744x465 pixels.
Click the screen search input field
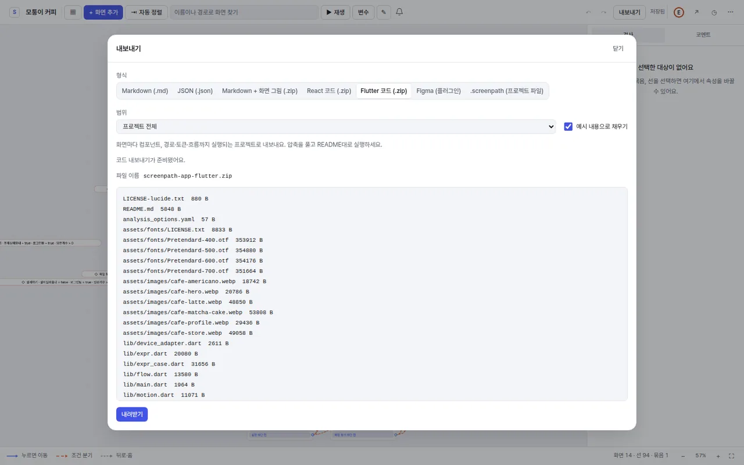click(244, 12)
